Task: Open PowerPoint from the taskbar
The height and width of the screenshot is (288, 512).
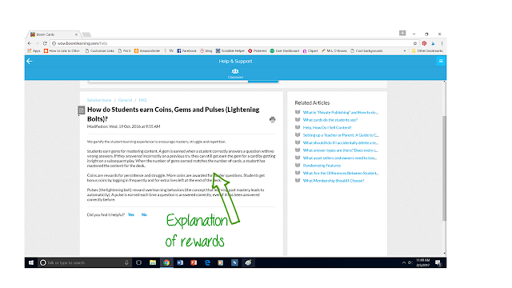Action: [194, 262]
